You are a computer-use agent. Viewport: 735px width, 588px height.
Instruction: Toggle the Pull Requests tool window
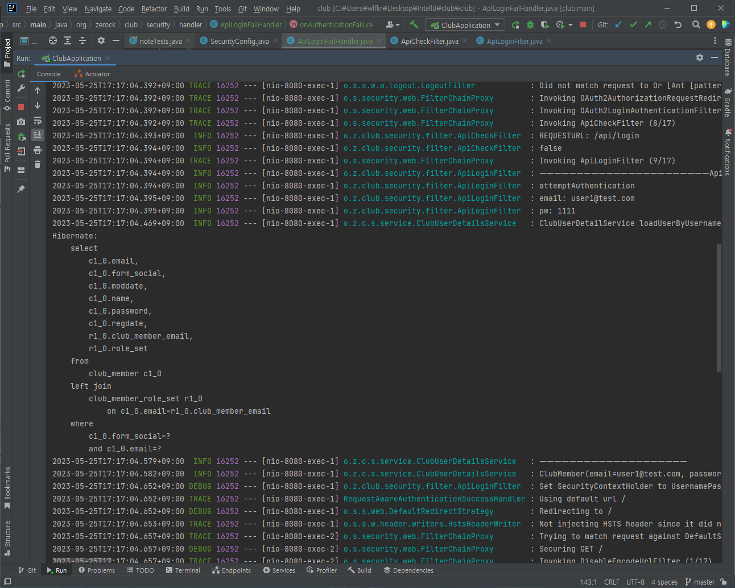point(7,147)
